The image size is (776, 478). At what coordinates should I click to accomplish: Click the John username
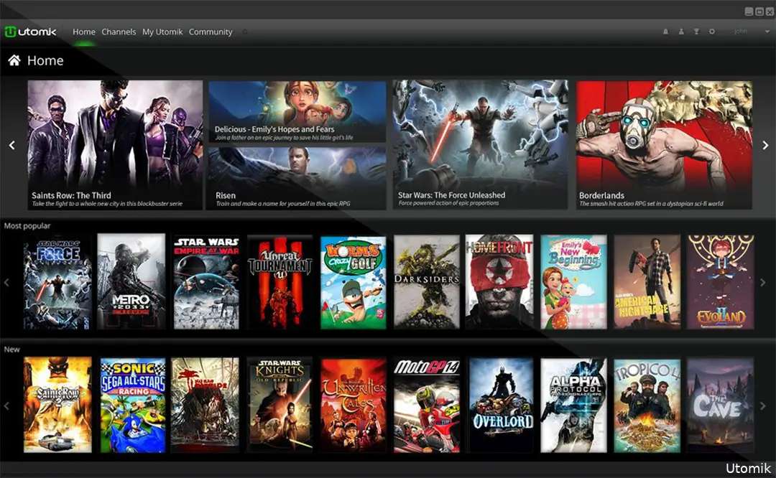click(x=741, y=32)
